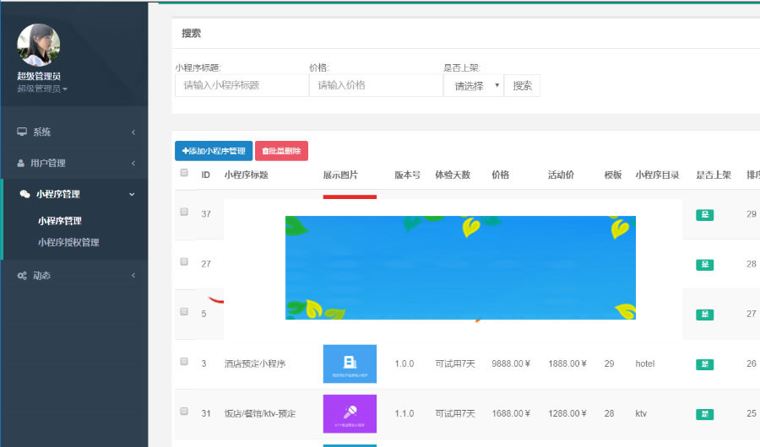Open the purple ktv microphone thumbnail
This screenshot has width=760, height=447.
coord(350,414)
